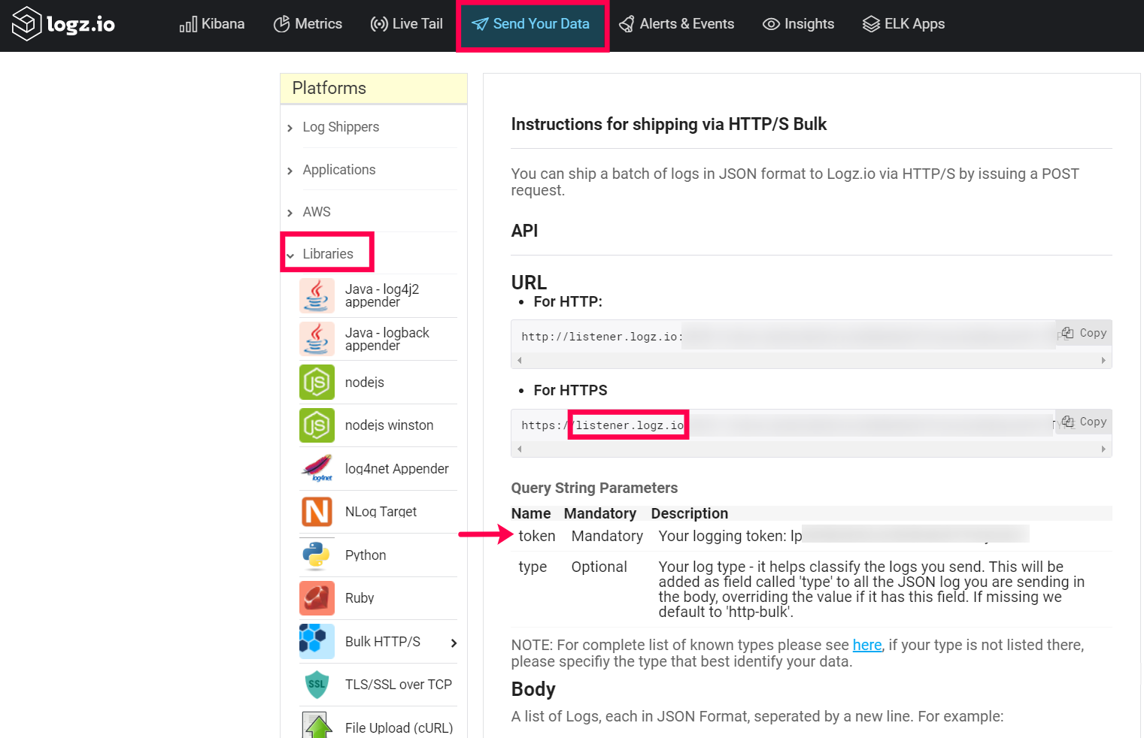Click the ELK Apps layers icon
Screen dimensions: 1144x738
point(871,24)
